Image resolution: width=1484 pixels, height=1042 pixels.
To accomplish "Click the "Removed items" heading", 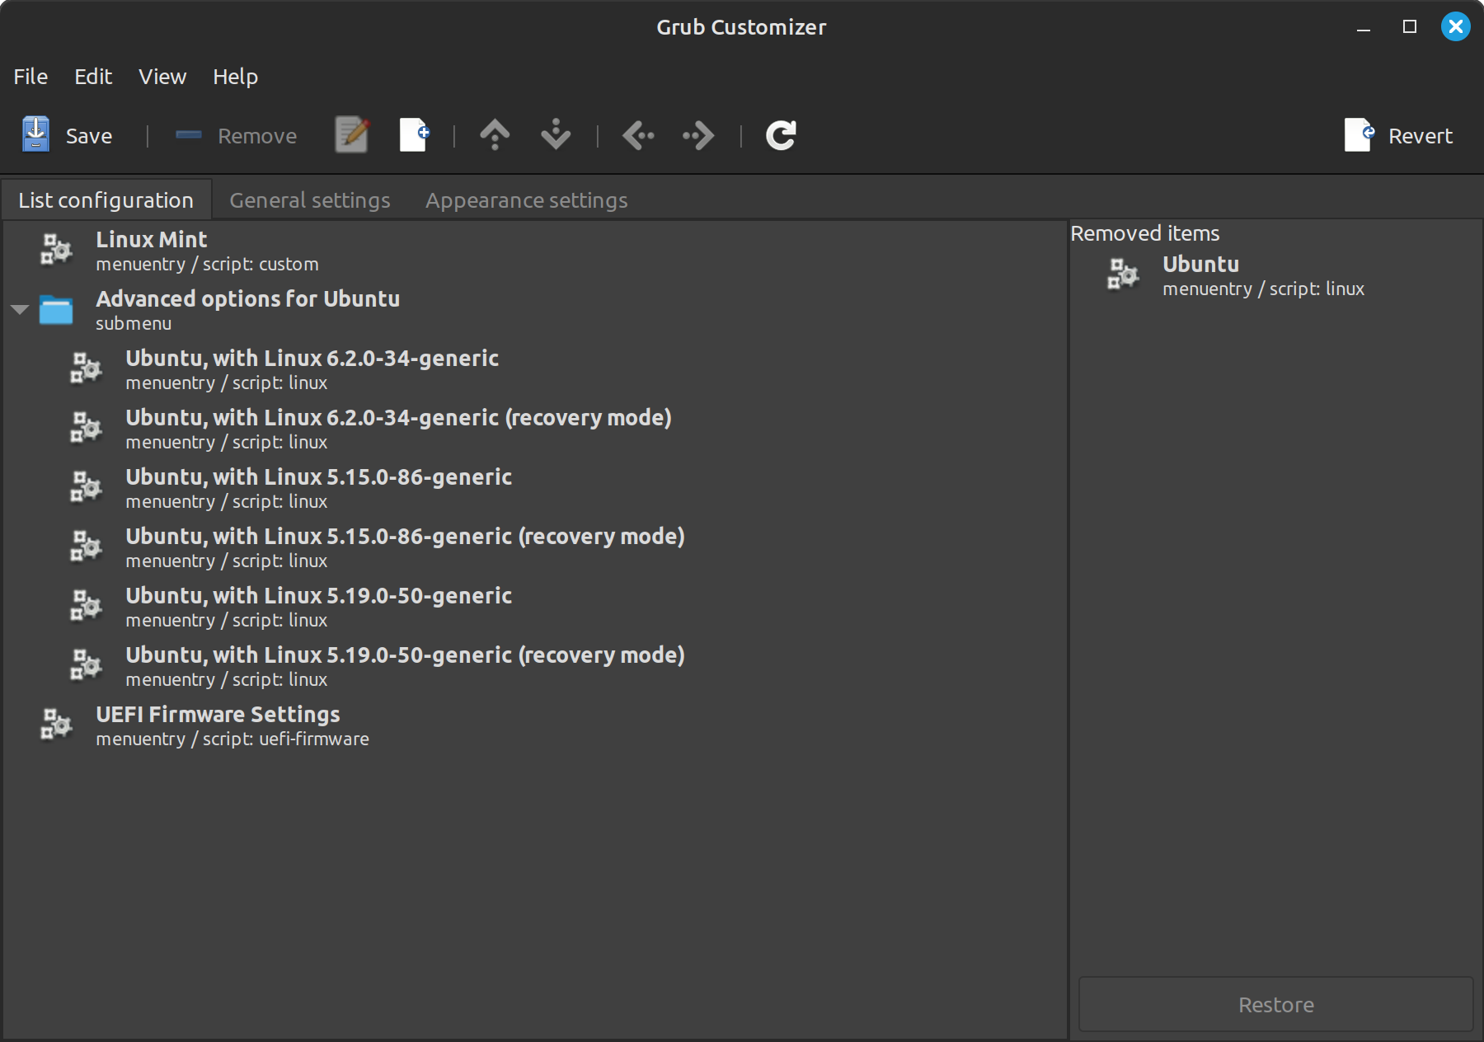I will (1144, 233).
